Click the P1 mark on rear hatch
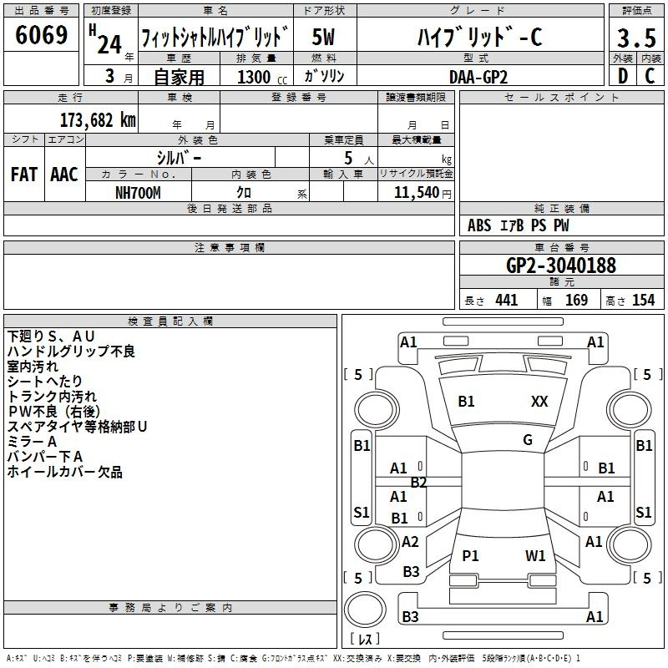668x668 pixels. pos(470,555)
